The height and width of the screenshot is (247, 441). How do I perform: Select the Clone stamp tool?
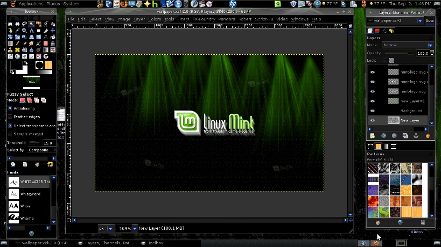(x=10, y=50)
